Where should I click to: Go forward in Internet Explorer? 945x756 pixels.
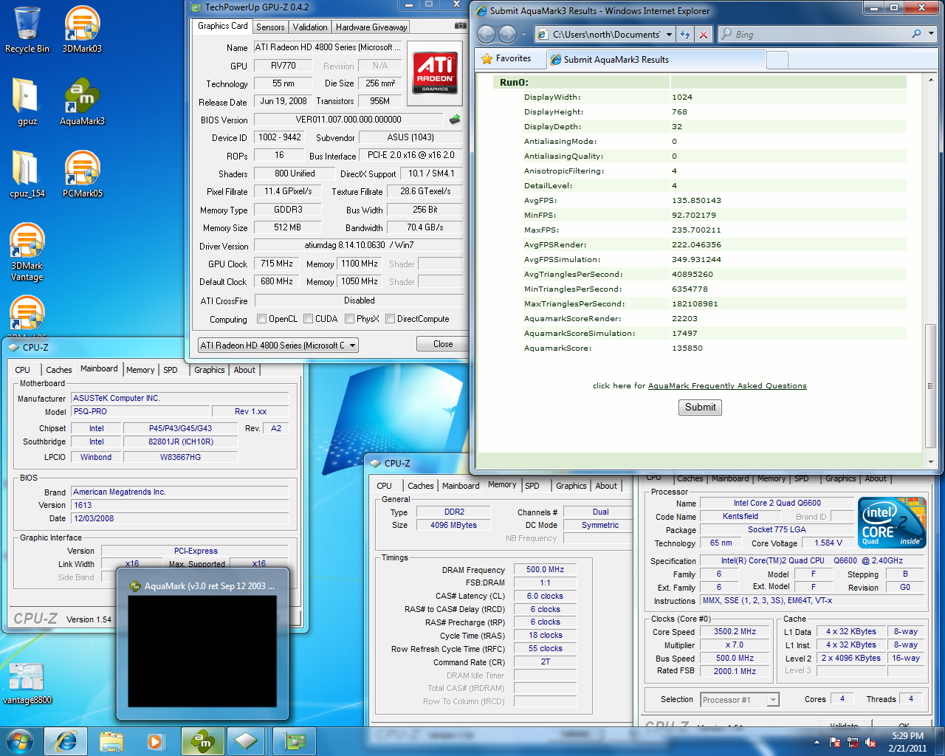pos(507,34)
